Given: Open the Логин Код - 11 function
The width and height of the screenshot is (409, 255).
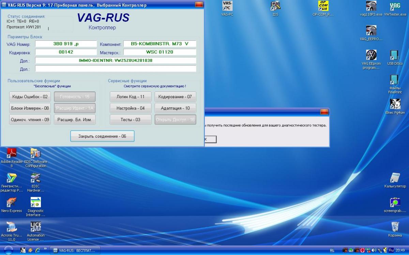Looking at the screenshot, I should coord(131,97).
